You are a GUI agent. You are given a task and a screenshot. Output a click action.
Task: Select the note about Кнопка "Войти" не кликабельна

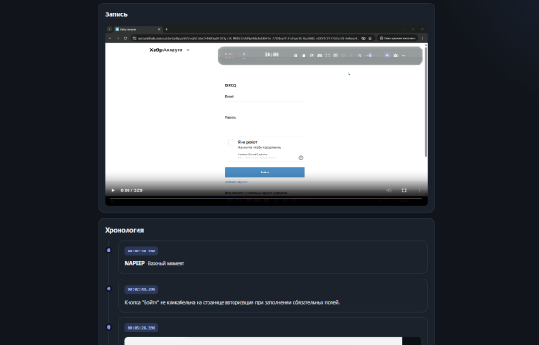click(272, 296)
